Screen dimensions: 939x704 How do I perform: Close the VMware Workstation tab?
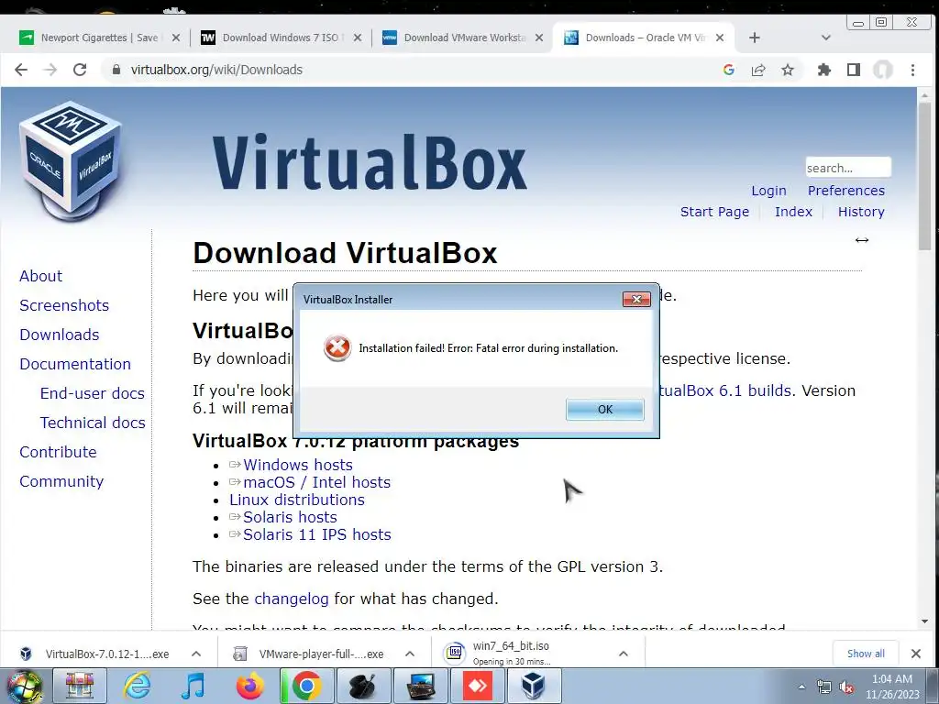point(539,38)
